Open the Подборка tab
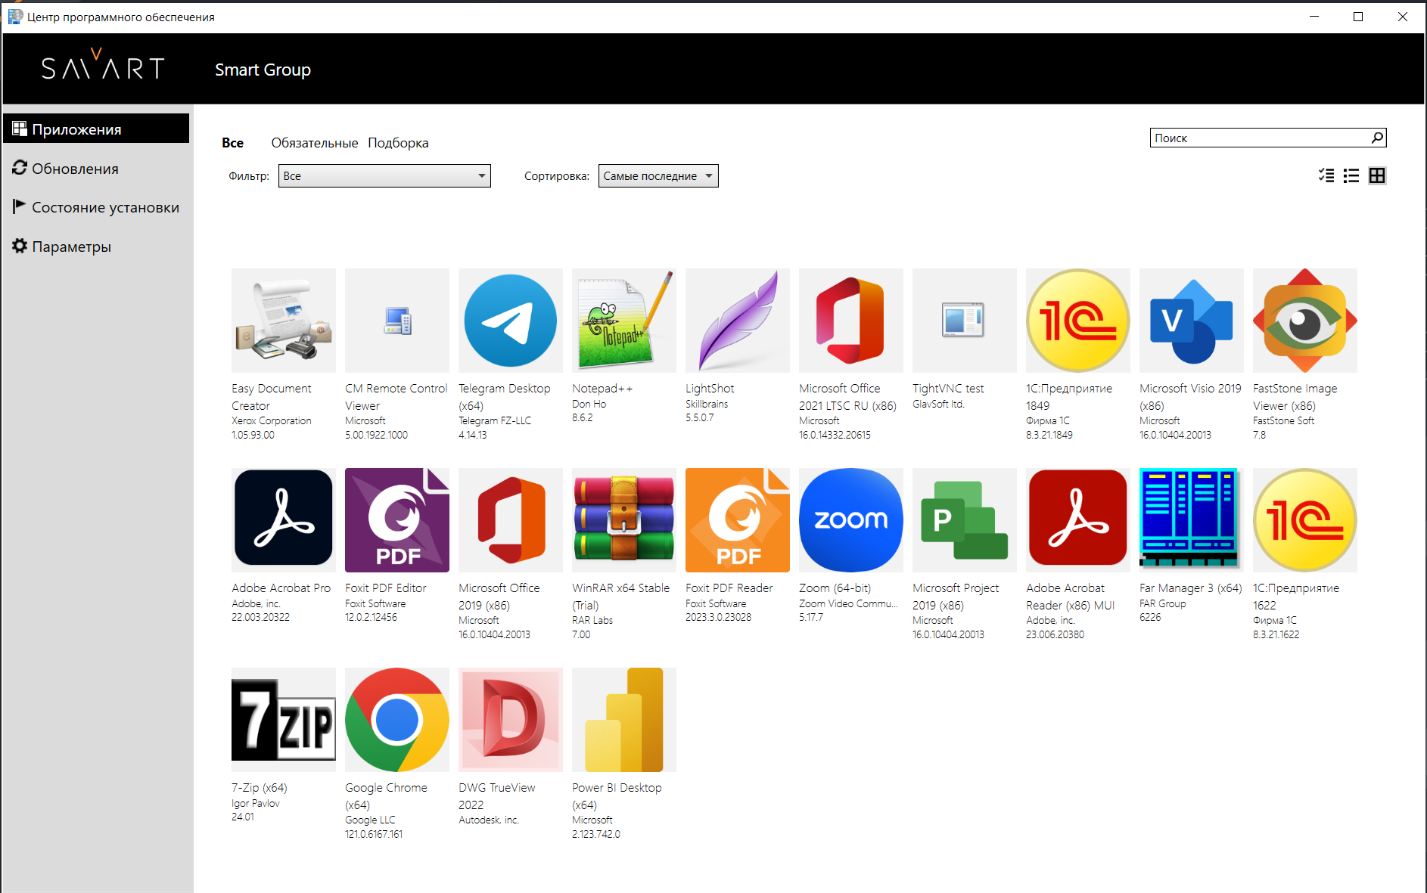This screenshot has height=893, width=1427. [x=398, y=143]
